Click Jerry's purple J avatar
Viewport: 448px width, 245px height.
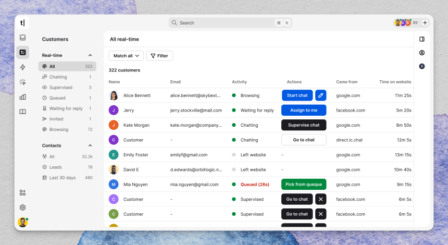click(114, 110)
